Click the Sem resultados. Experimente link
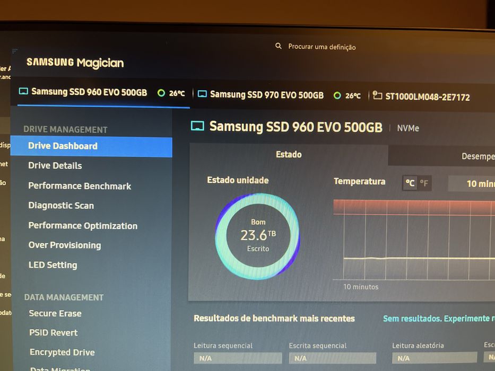Screen dimensions: 495x371 tap(439, 319)
